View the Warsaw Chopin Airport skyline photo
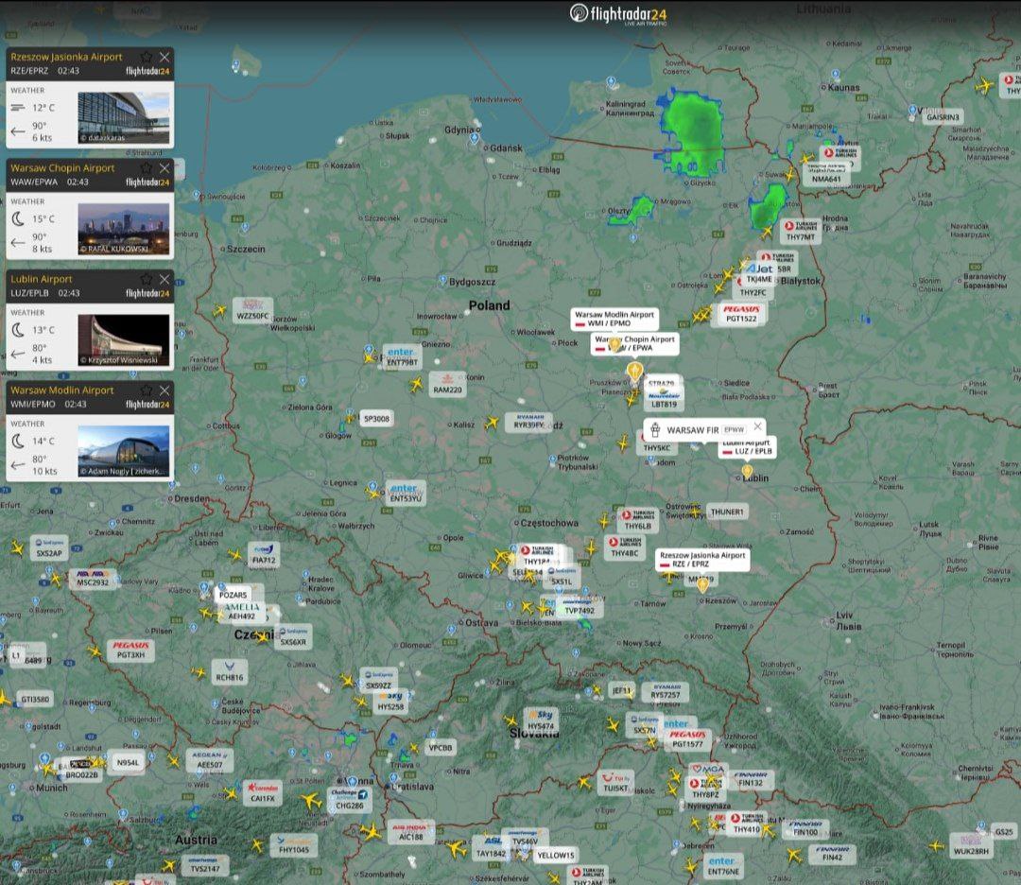 [123, 230]
